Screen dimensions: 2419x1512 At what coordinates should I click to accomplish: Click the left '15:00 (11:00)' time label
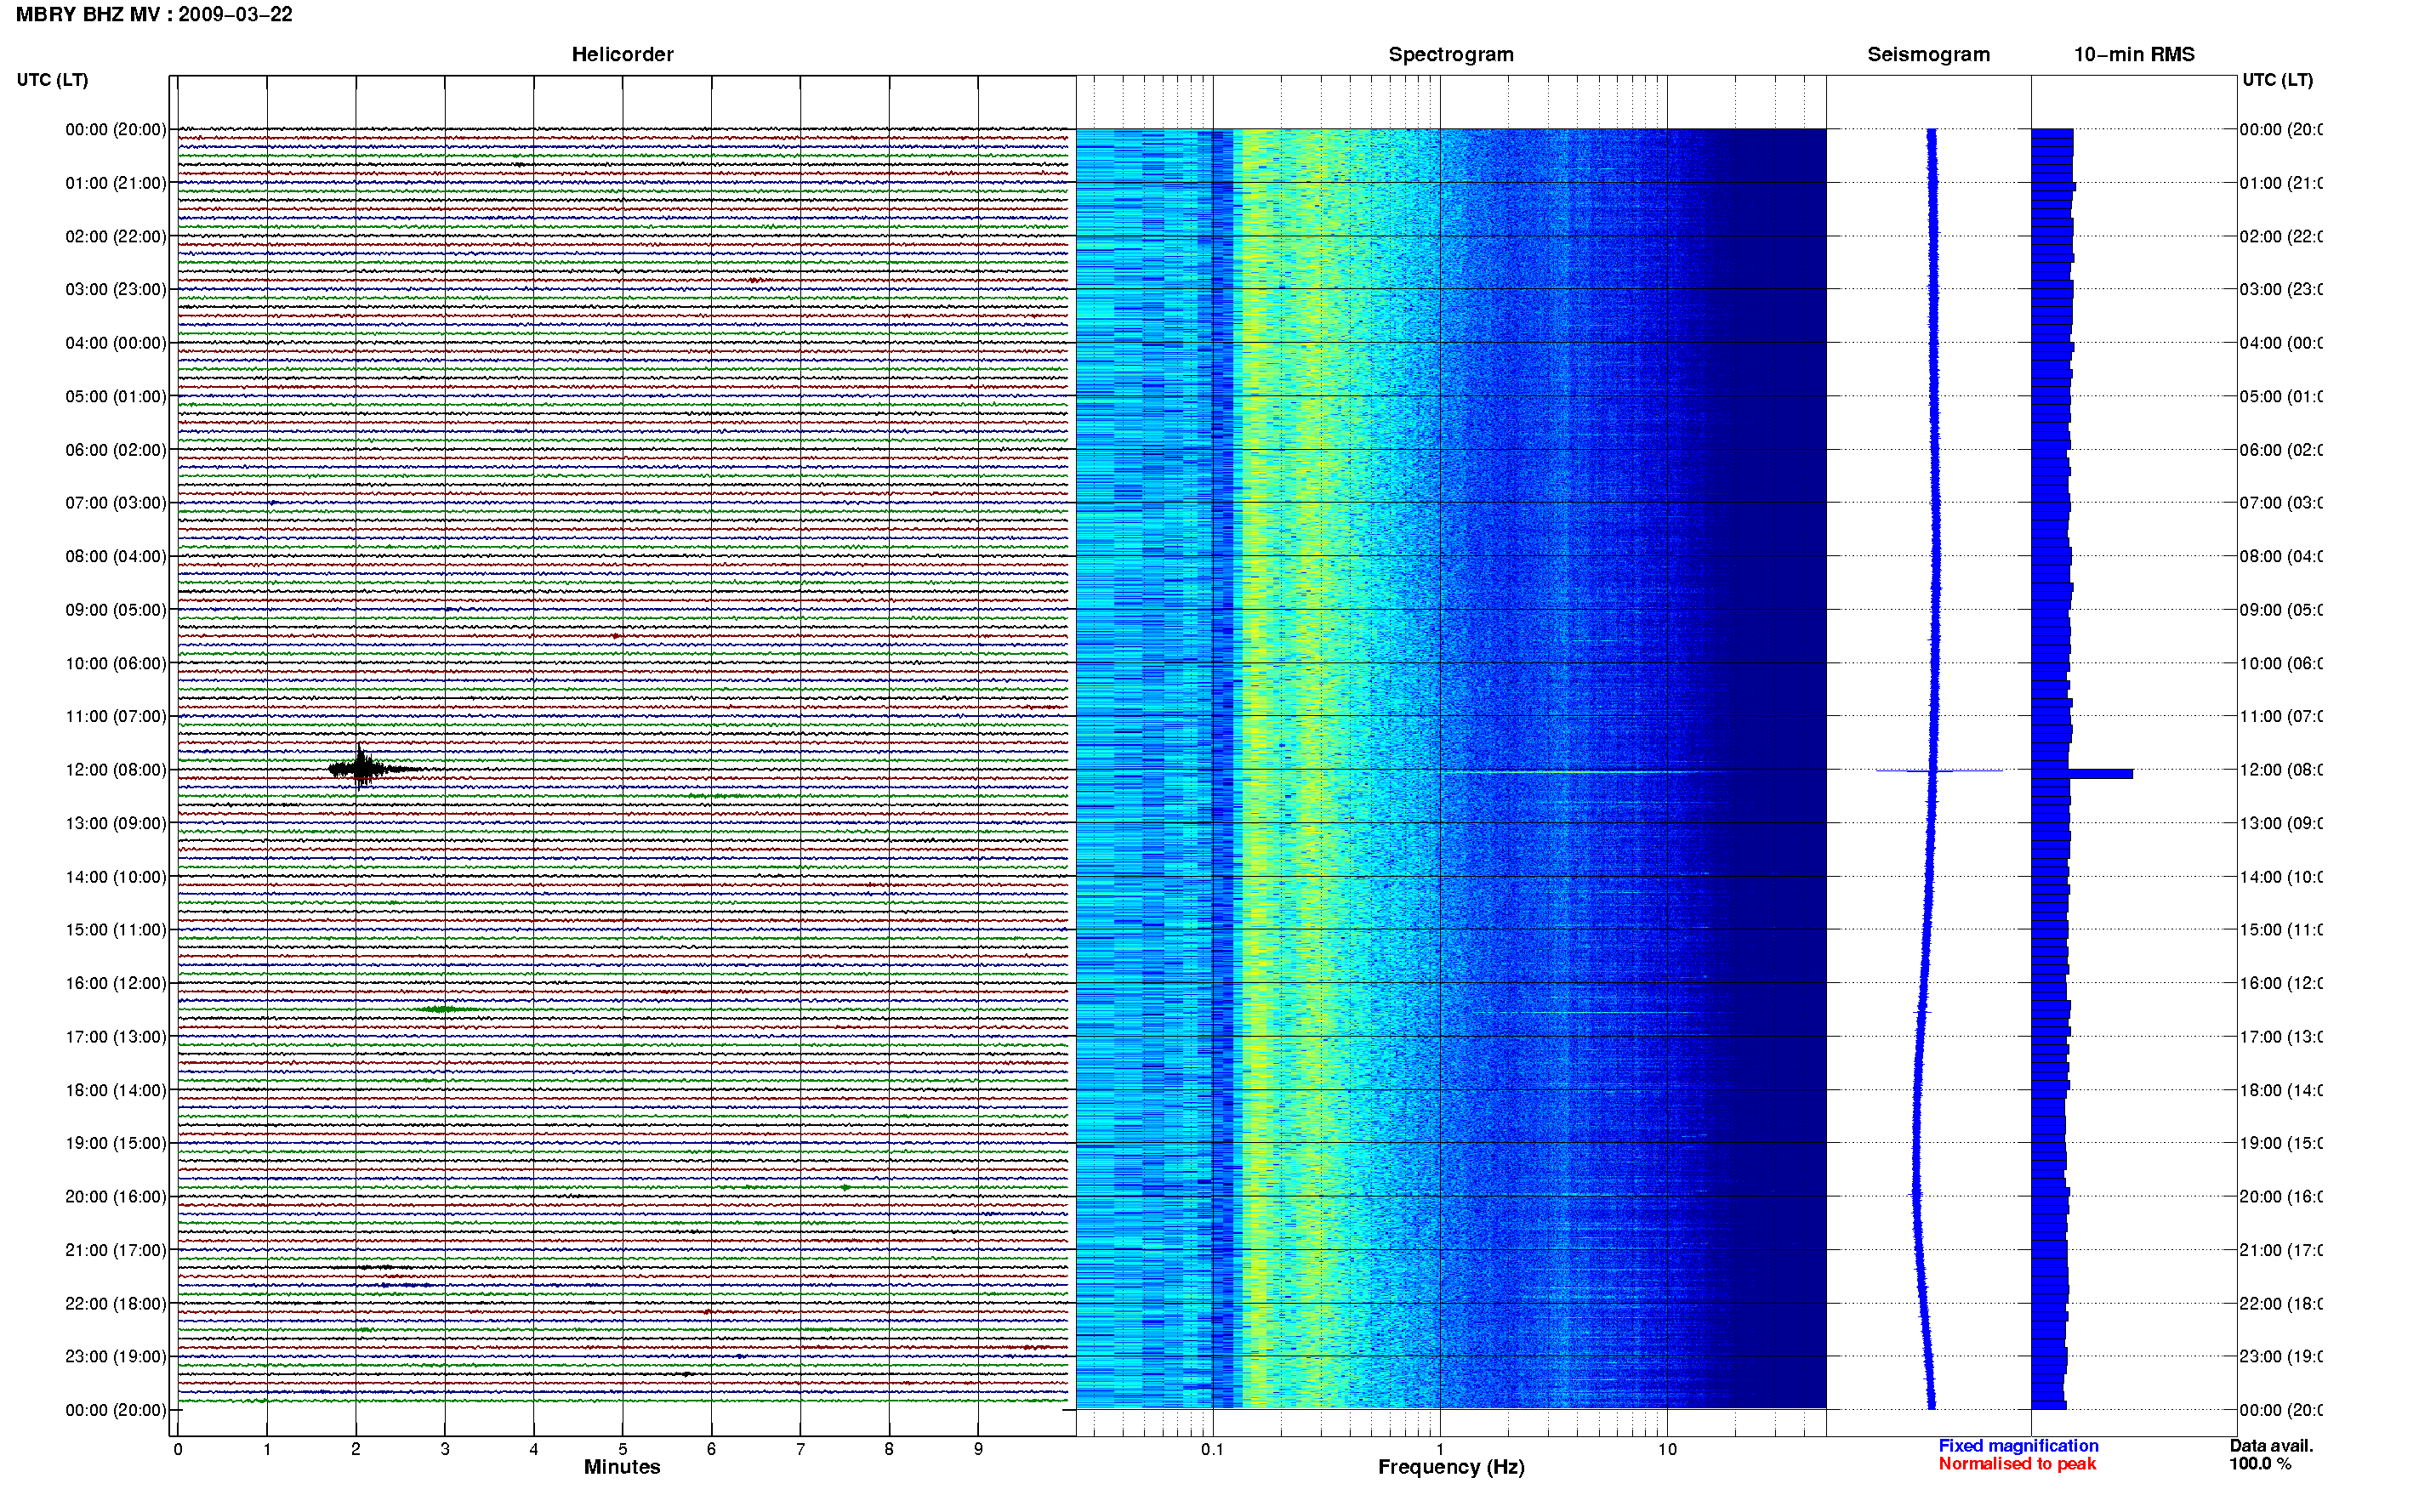(116, 929)
